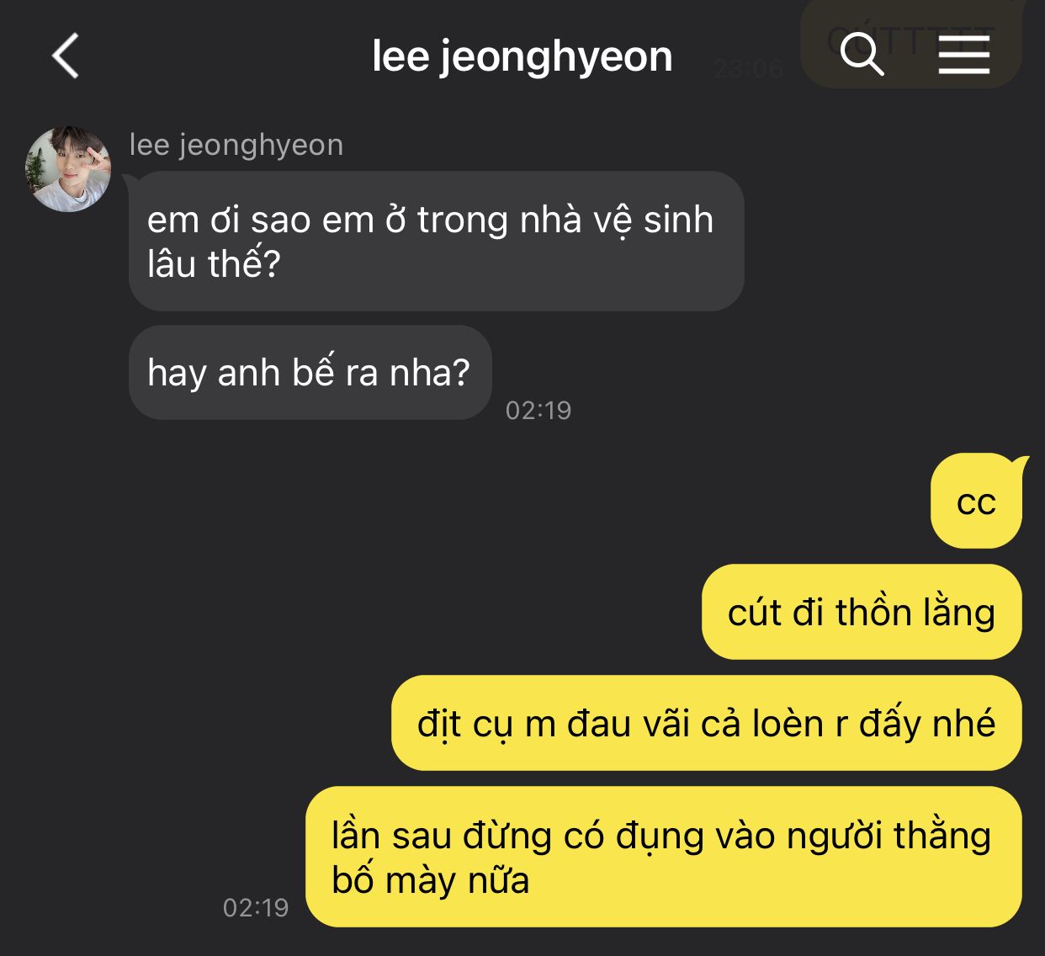Tap the tail of the first gray bubble
This screenshot has width=1045, height=956.
(x=130, y=178)
